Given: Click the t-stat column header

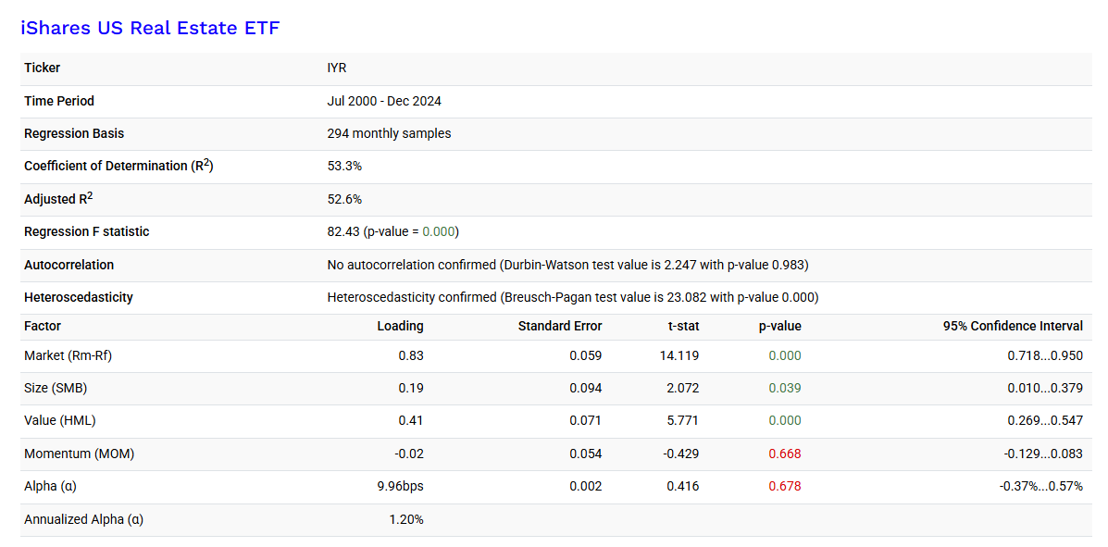Looking at the screenshot, I should point(682,326).
